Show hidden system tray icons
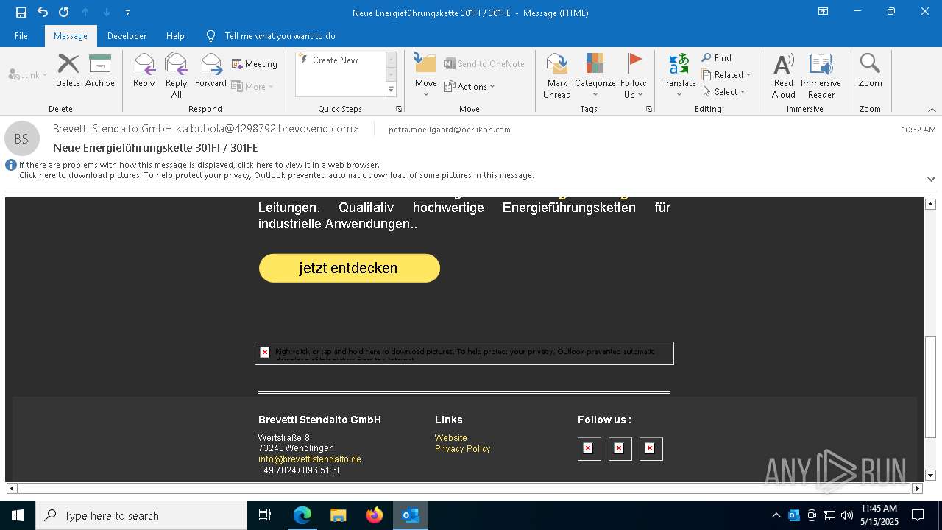Image resolution: width=942 pixels, height=530 pixels. click(x=776, y=515)
